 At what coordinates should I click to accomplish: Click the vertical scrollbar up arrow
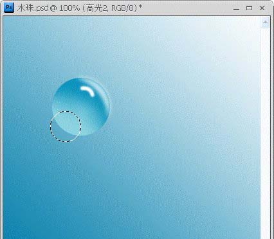266,22
